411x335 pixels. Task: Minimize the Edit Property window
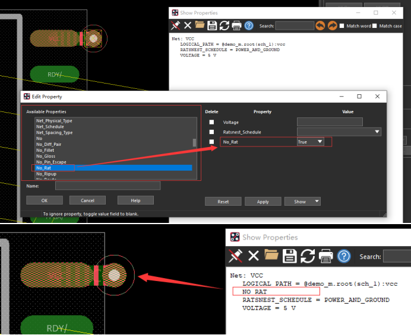point(342,96)
